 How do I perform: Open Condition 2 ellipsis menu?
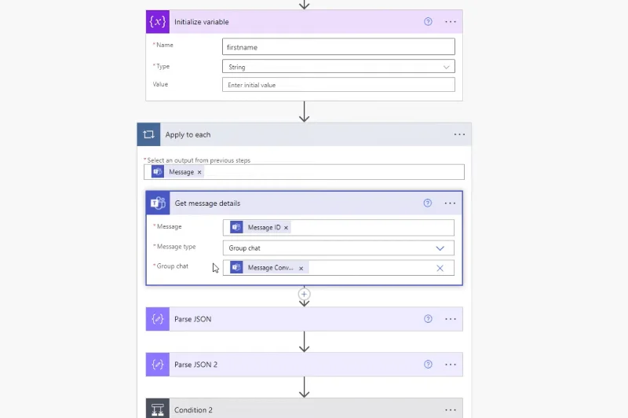451,410
